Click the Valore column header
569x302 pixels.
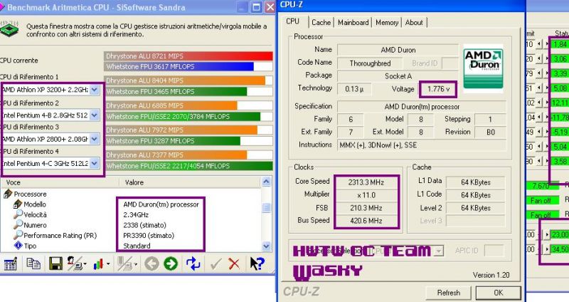tap(190, 182)
